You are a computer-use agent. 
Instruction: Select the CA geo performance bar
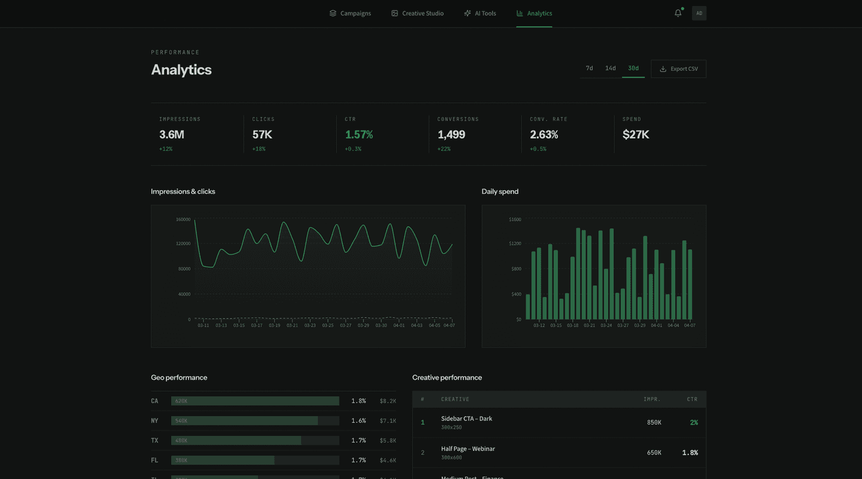click(x=256, y=401)
